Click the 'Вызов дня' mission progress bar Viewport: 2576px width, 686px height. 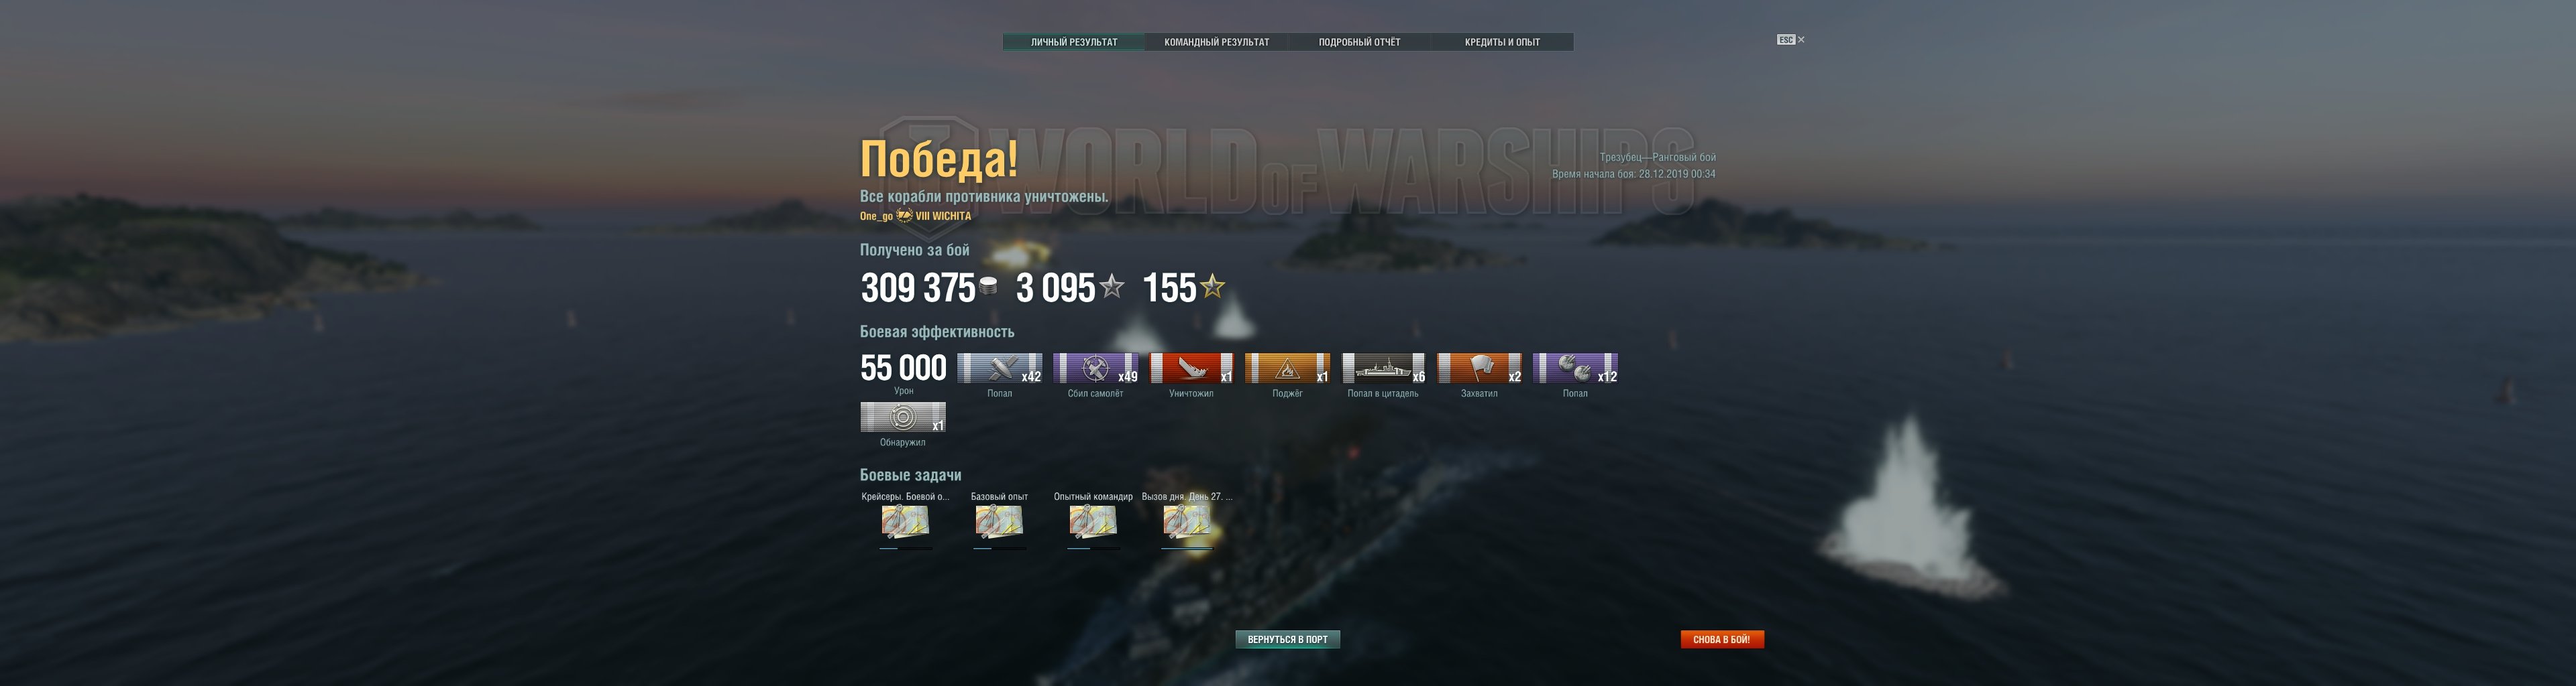[x=1187, y=548]
